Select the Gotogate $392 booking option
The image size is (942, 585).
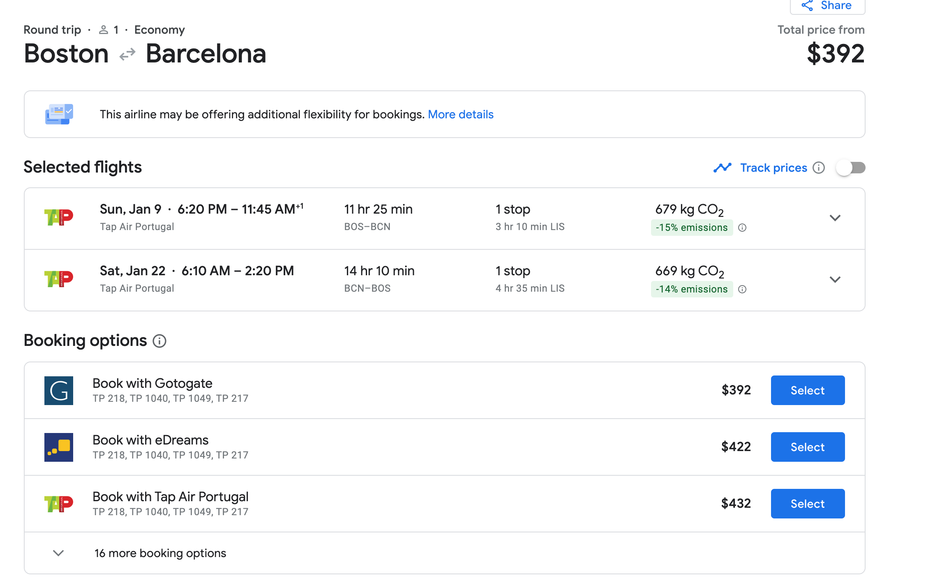[807, 390]
